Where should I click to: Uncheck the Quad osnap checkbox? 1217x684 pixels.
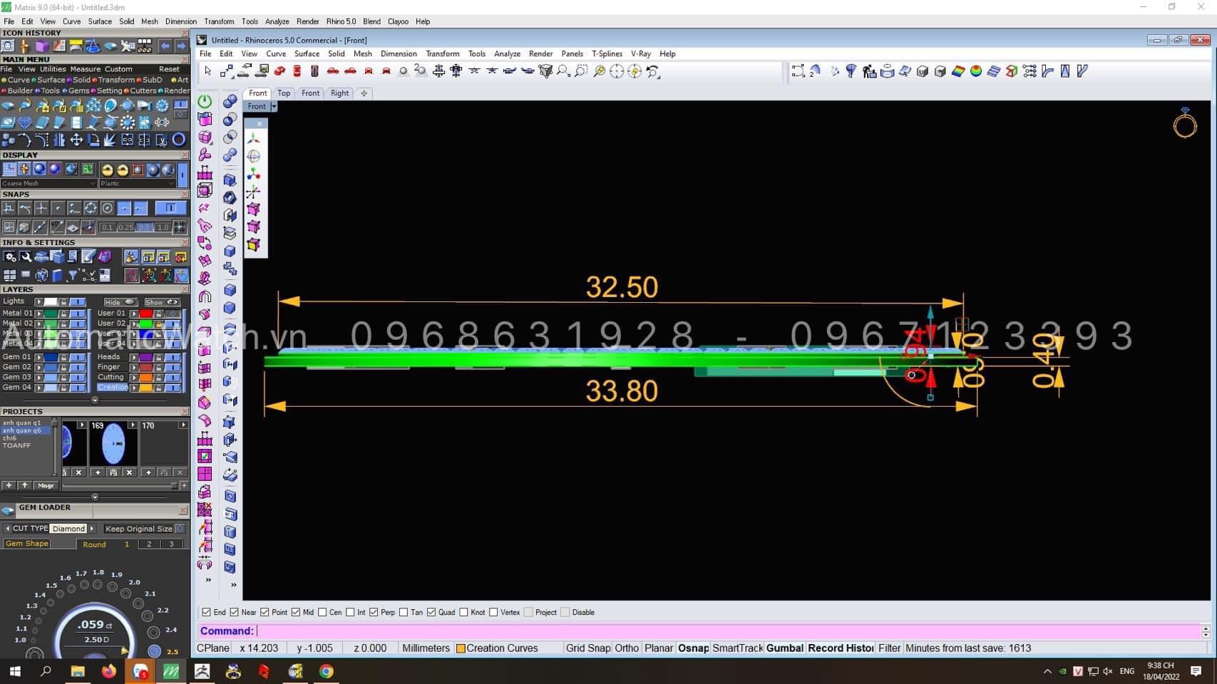[x=431, y=612]
